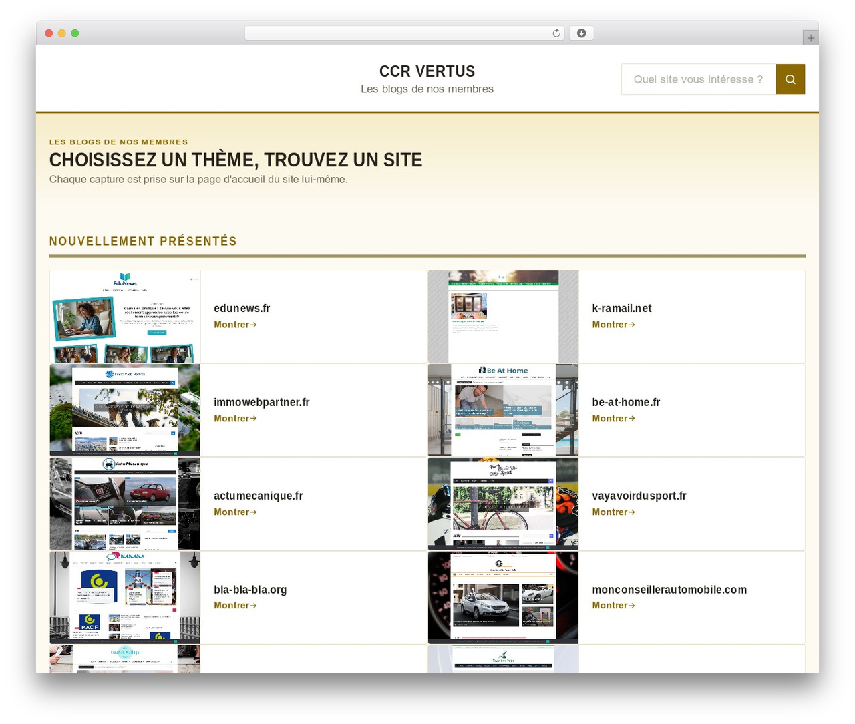The width and height of the screenshot is (855, 724).
Task: Click Montrer under k-ramail.net
Action: click(613, 325)
